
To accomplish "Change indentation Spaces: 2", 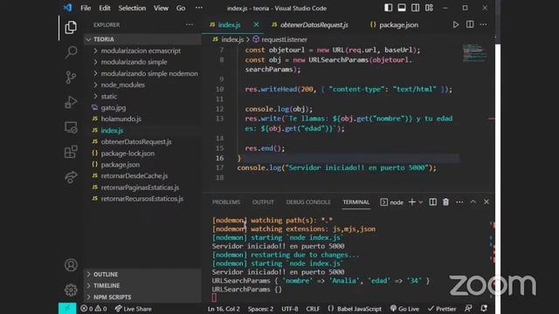I will tap(260, 309).
